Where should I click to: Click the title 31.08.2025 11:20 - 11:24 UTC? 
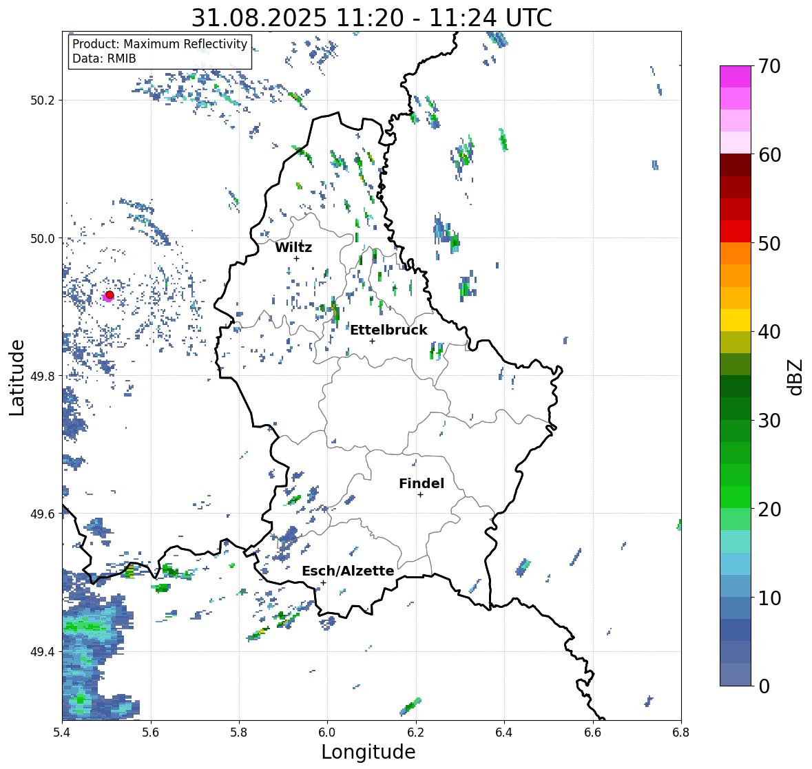(x=372, y=18)
